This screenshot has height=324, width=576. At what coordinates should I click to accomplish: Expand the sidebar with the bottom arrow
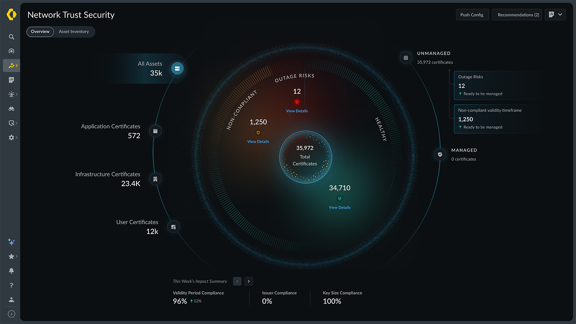coord(12,314)
